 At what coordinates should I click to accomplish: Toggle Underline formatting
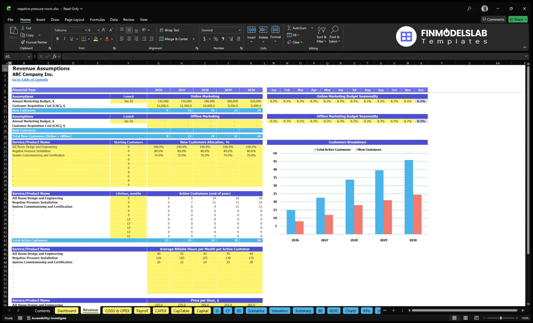pyautogui.click(x=71, y=39)
